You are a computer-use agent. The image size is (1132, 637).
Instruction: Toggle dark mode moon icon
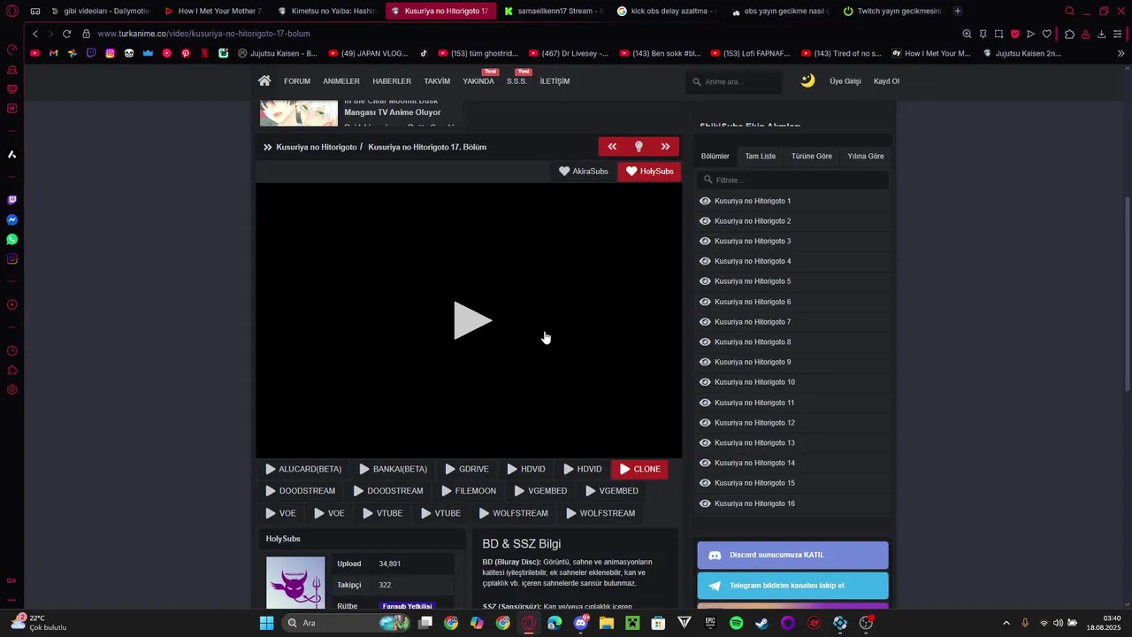(807, 81)
